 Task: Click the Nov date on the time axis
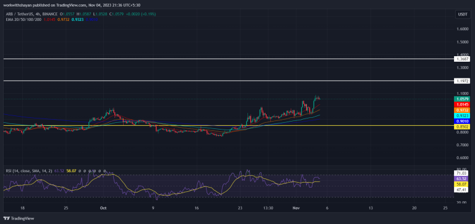[x=296, y=208]
